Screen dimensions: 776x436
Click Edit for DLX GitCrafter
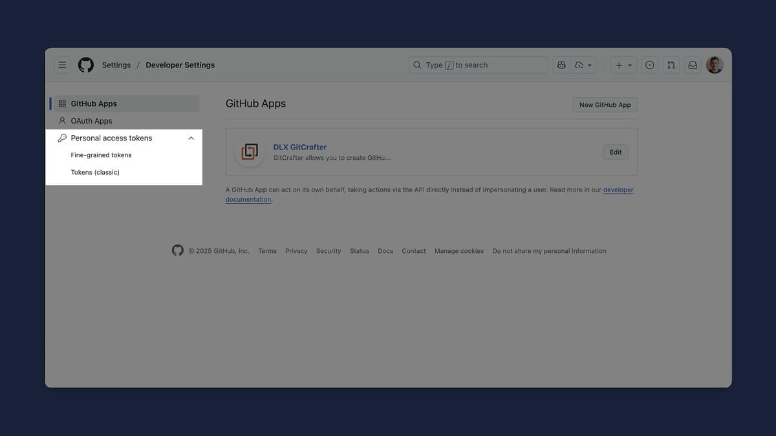click(x=615, y=152)
